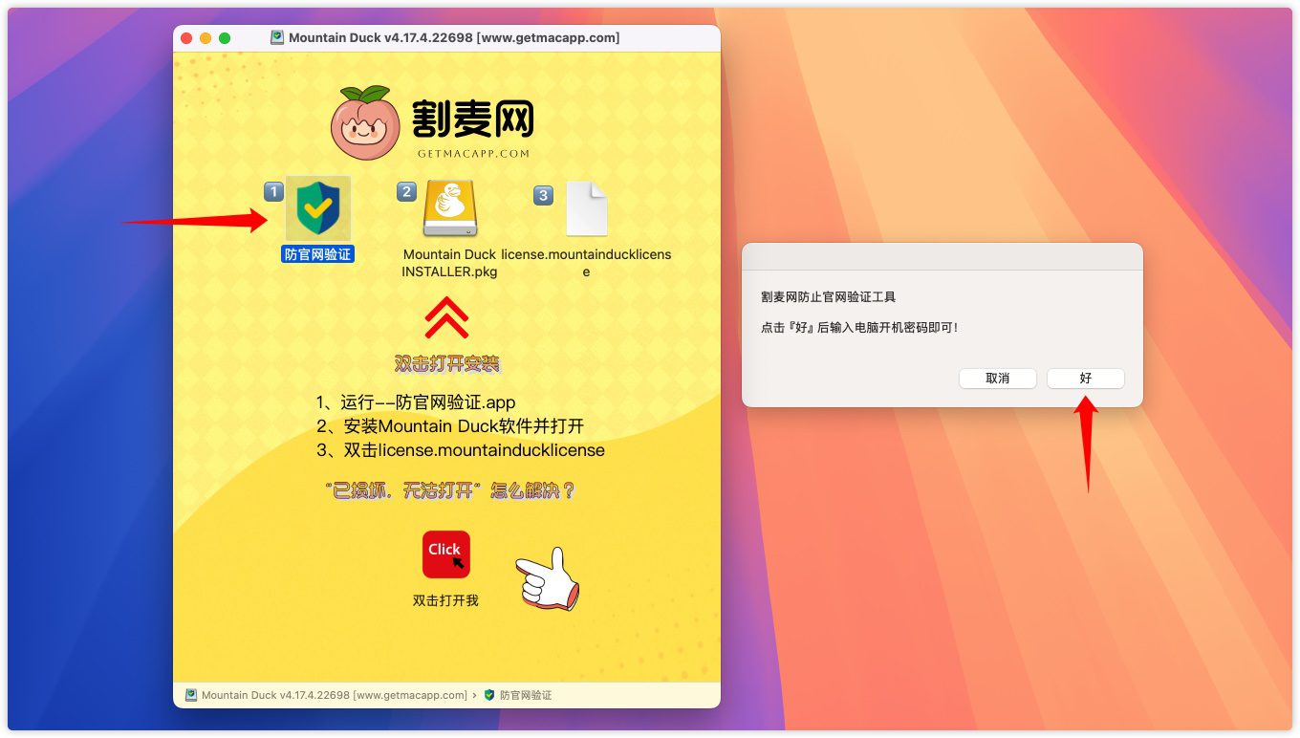Click the 取消 button in dialog
The width and height of the screenshot is (1300, 738).
point(998,379)
